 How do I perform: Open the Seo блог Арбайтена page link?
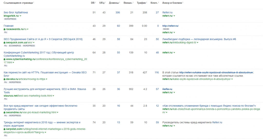coord(16,12)
